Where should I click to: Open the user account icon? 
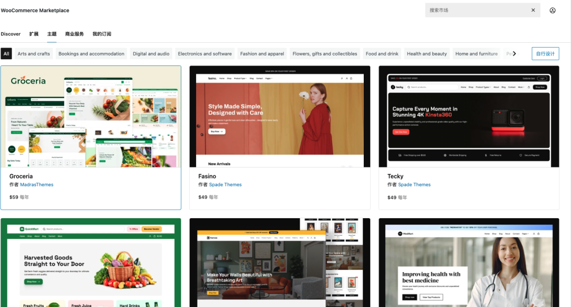pos(552,11)
